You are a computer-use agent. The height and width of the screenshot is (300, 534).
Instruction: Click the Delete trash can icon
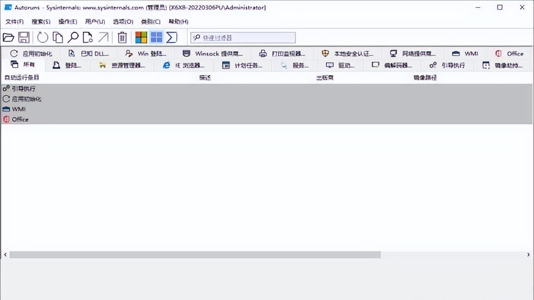click(x=122, y=38)
